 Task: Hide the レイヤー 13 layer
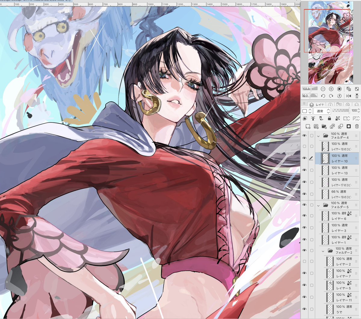[x=304, y=170]
